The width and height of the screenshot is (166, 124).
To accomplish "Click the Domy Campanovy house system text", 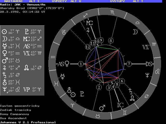I will tap(14, 114).
